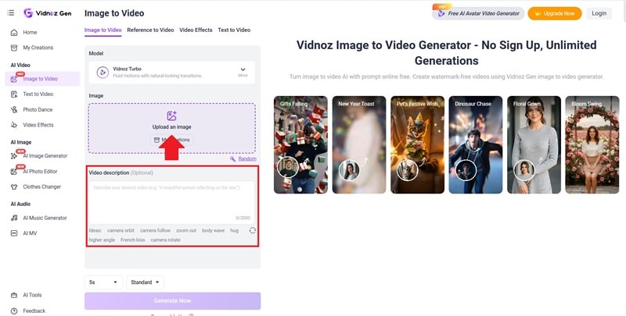The width and height of the screenshot is (626, 316).
Task: Toggle the hamburger sidebar menu icon
Action: (11, 12)
